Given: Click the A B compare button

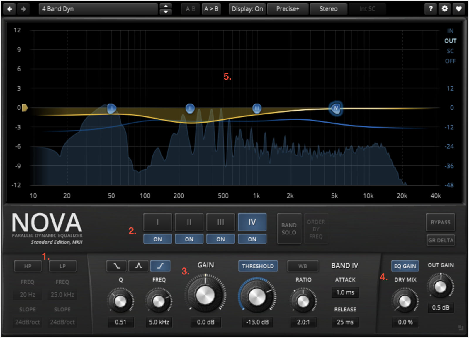Looking at the screenshot, I should [x=191, y=9].
